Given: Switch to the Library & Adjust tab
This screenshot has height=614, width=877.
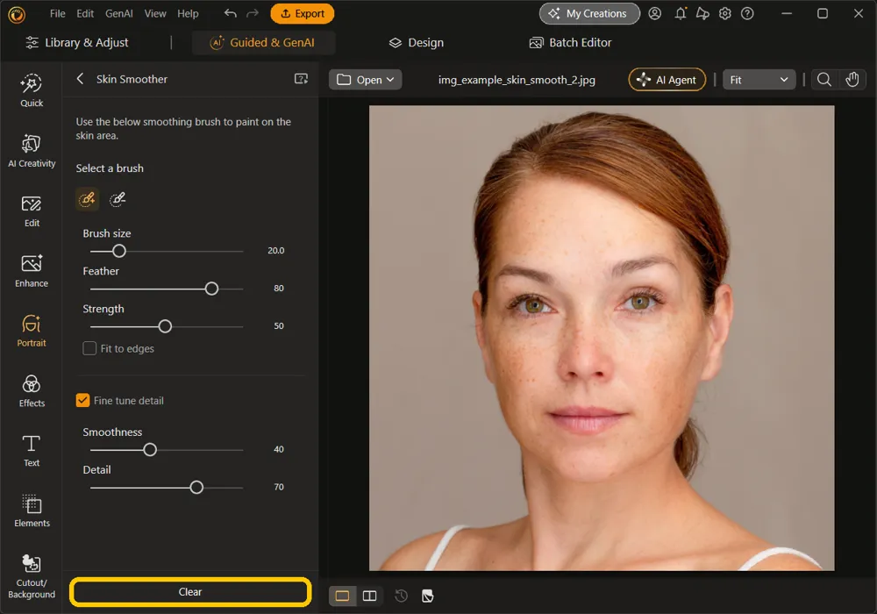Looking at the screenshot, I should [x=77, y=42].
